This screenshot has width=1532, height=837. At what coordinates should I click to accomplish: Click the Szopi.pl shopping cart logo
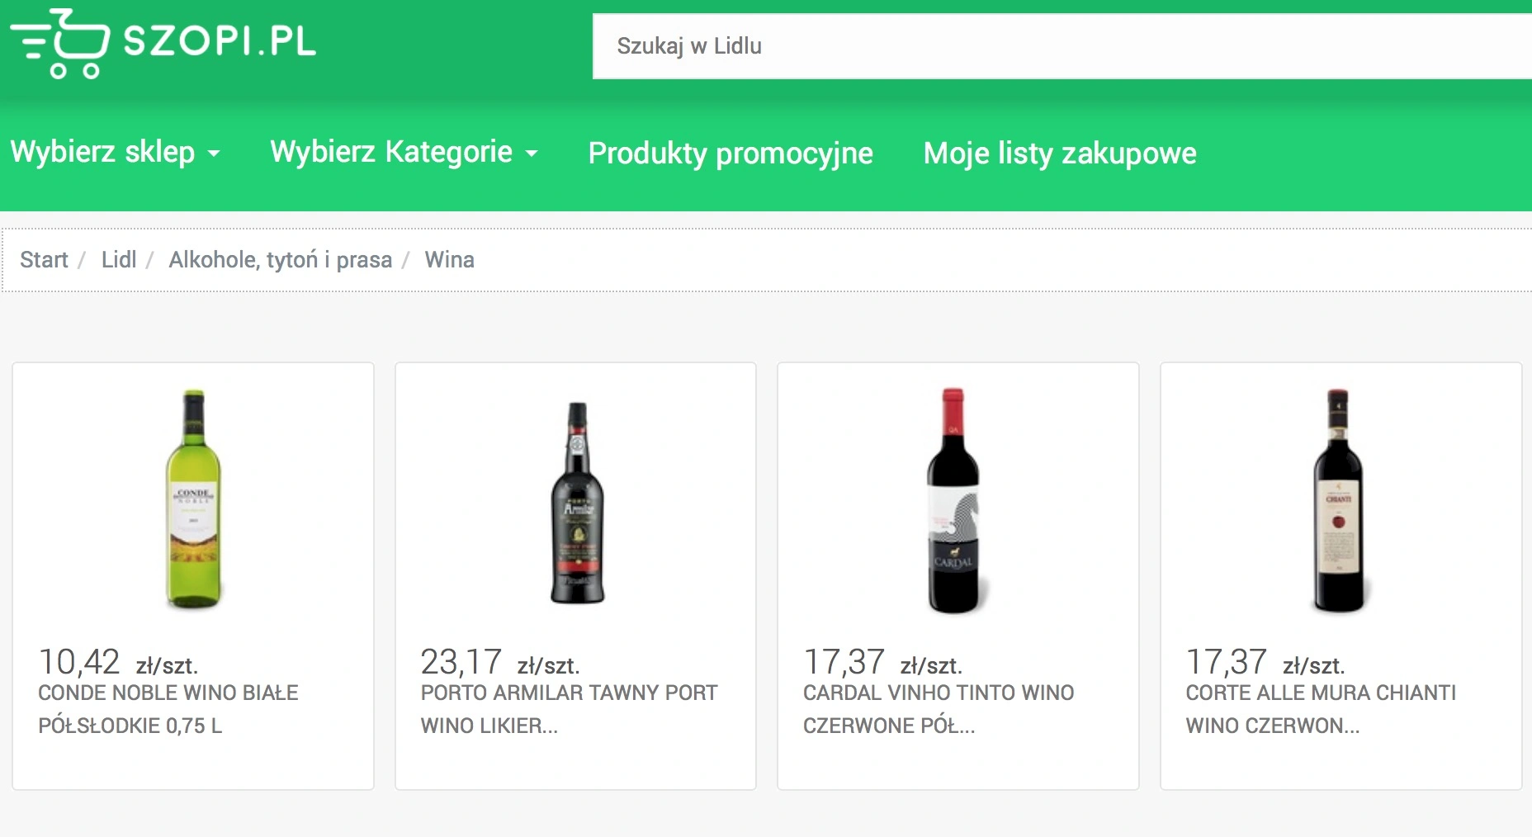click(59, 43)
